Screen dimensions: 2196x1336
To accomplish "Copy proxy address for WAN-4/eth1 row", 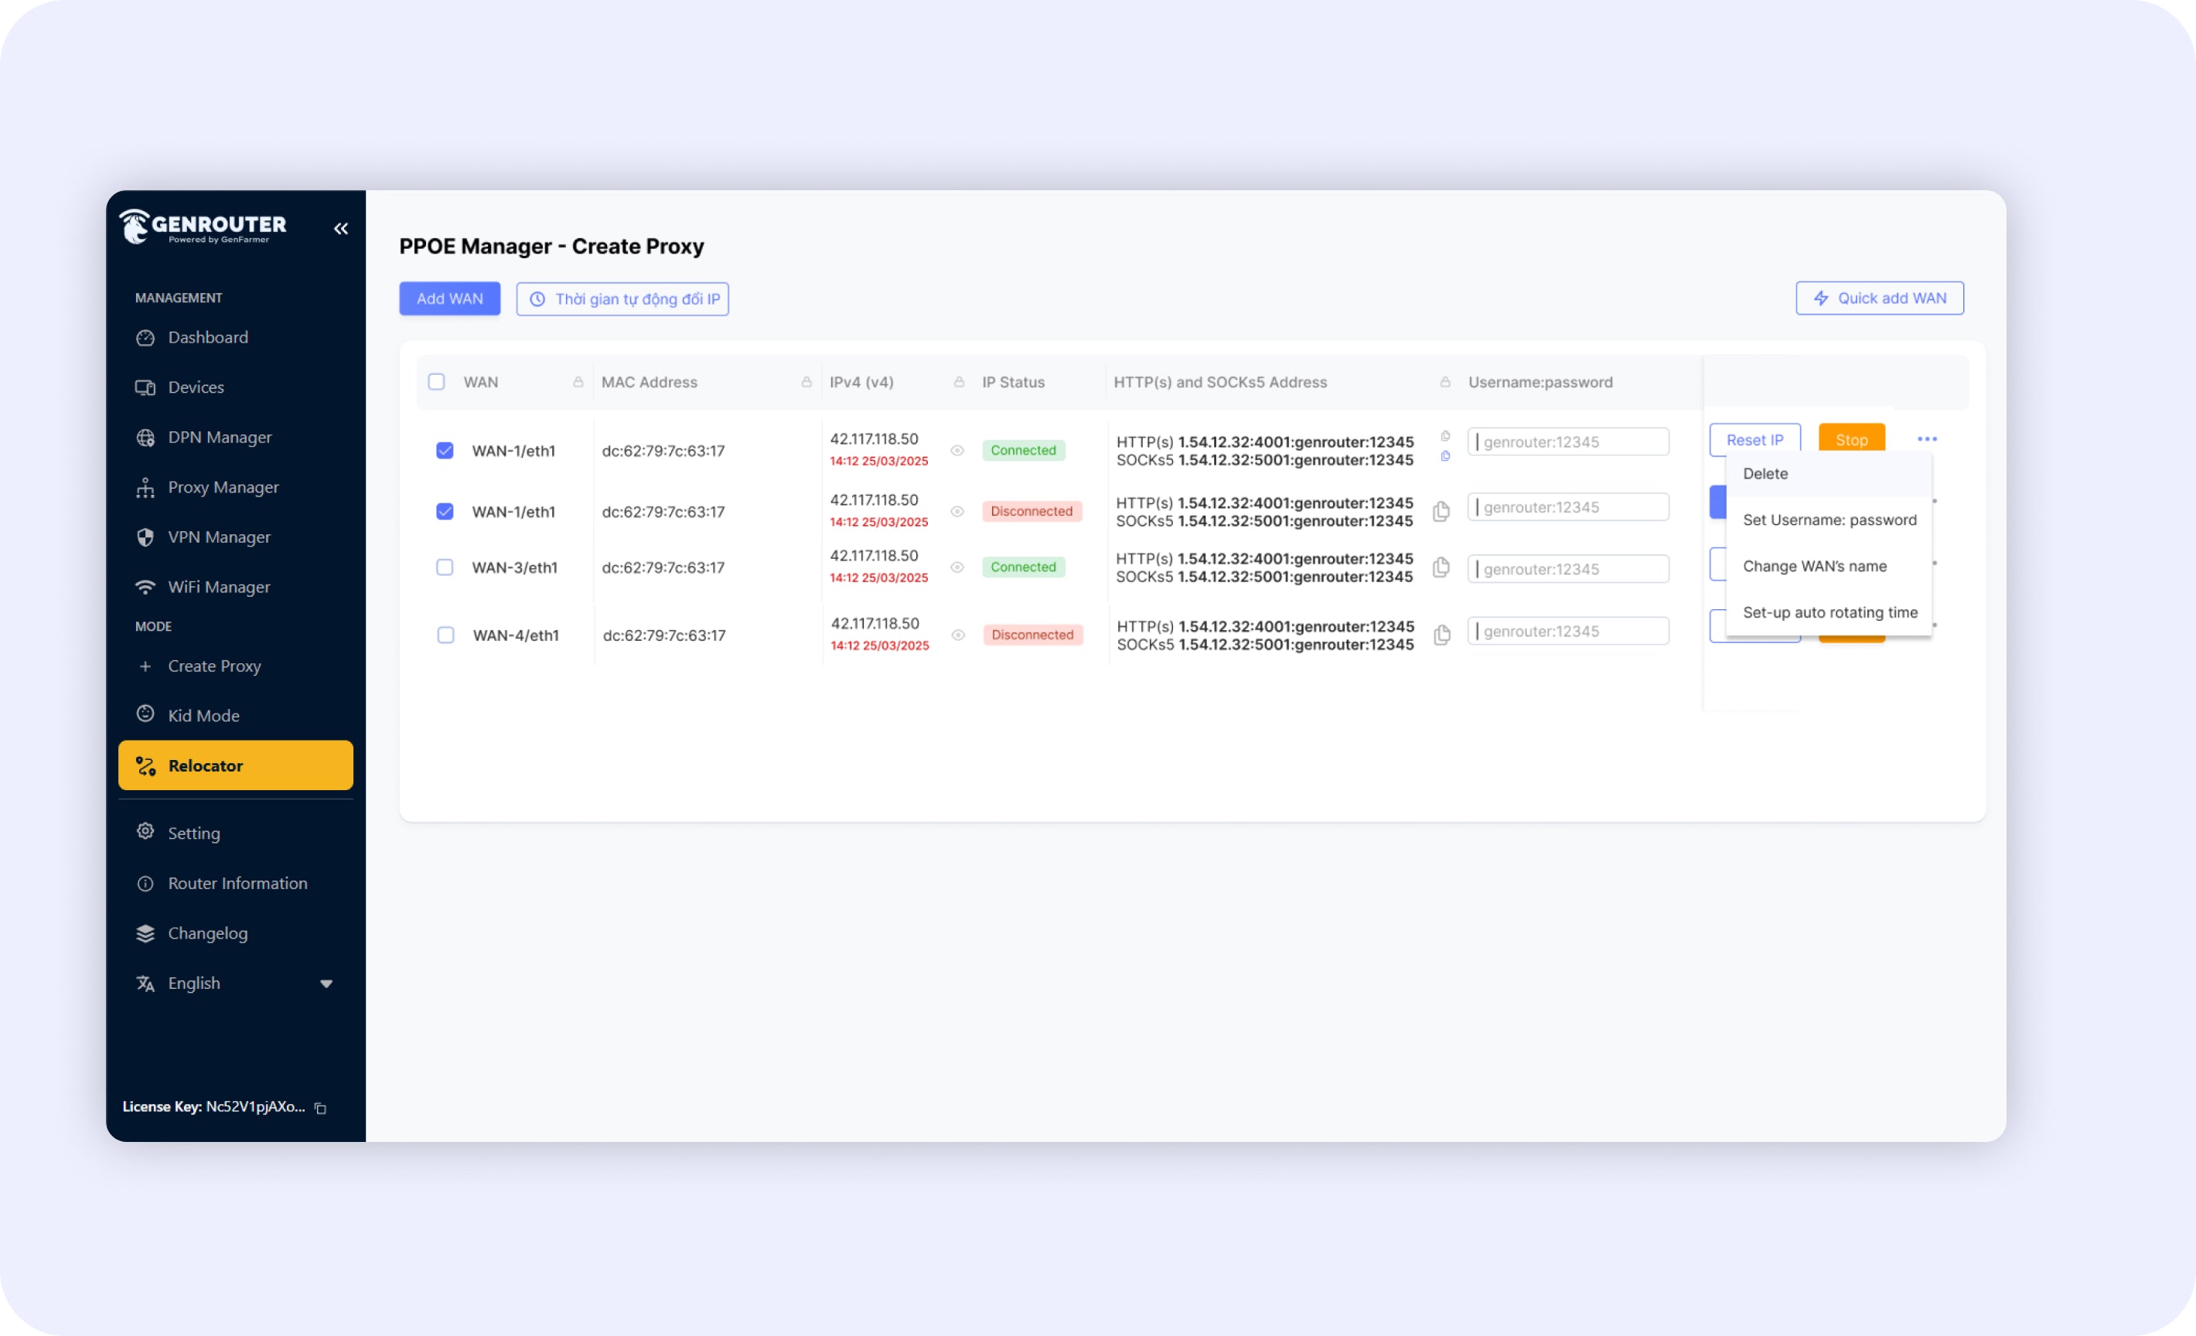I will click(1441, 636).
